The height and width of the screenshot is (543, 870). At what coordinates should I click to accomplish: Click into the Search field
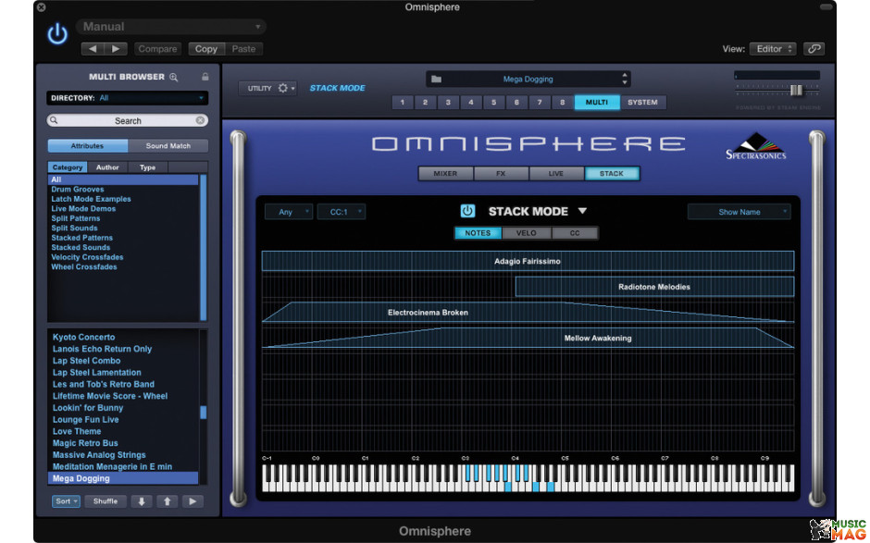[127, 120]
